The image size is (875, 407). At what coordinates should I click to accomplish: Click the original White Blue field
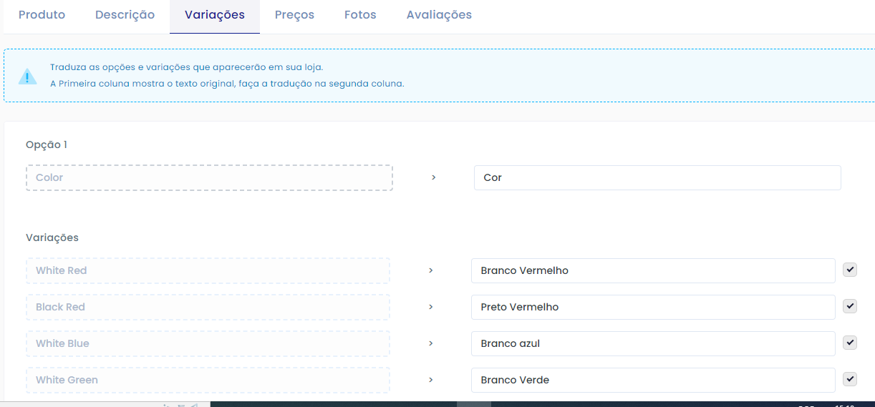point(208,343)
